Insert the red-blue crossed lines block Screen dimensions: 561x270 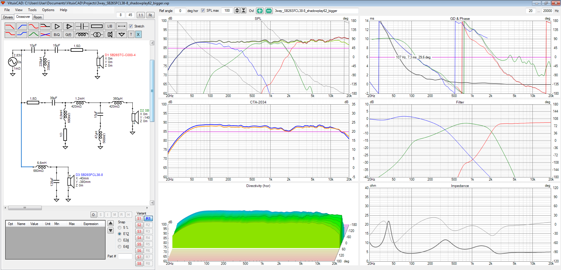[45, 34]
